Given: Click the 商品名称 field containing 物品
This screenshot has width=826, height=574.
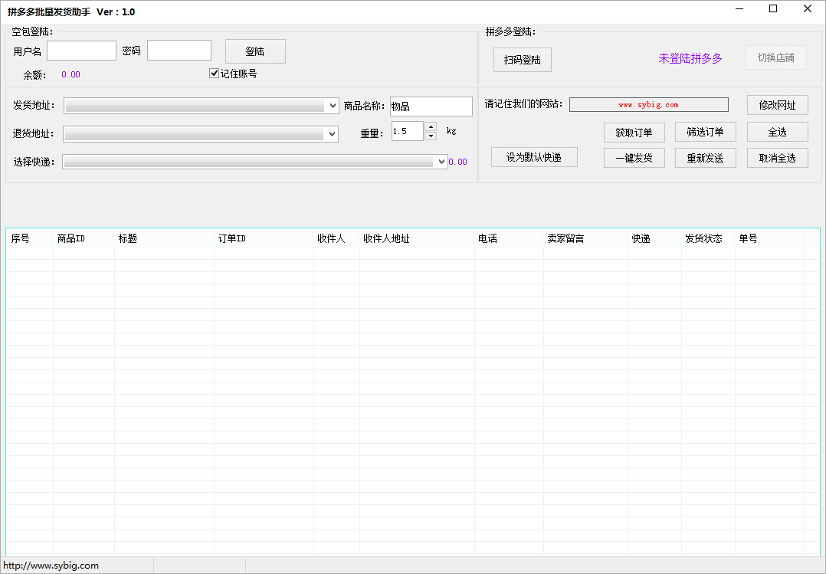Looking at the screenshot, I should (x=431, y=106).
